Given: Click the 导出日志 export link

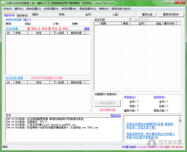Looking at the screenshot, I should (x=116, y=115).
